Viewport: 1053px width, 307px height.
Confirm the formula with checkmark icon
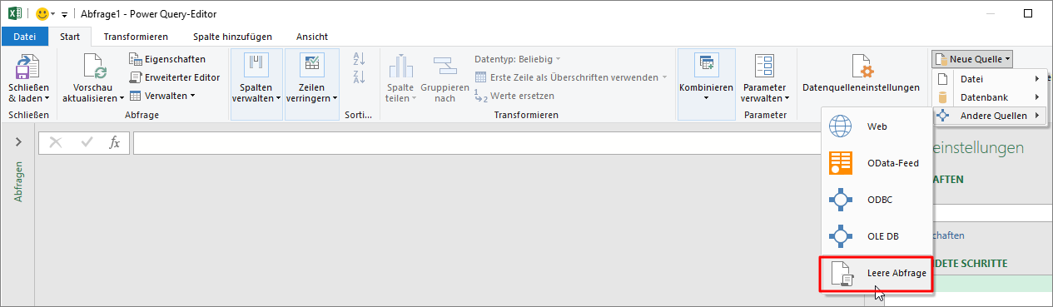tap(87, 142)
